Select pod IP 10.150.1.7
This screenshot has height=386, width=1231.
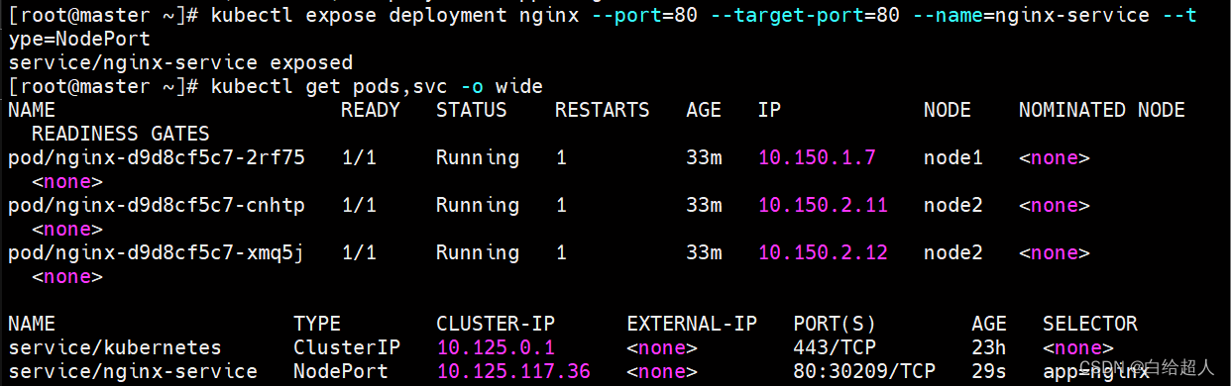(x=817, y=158)
